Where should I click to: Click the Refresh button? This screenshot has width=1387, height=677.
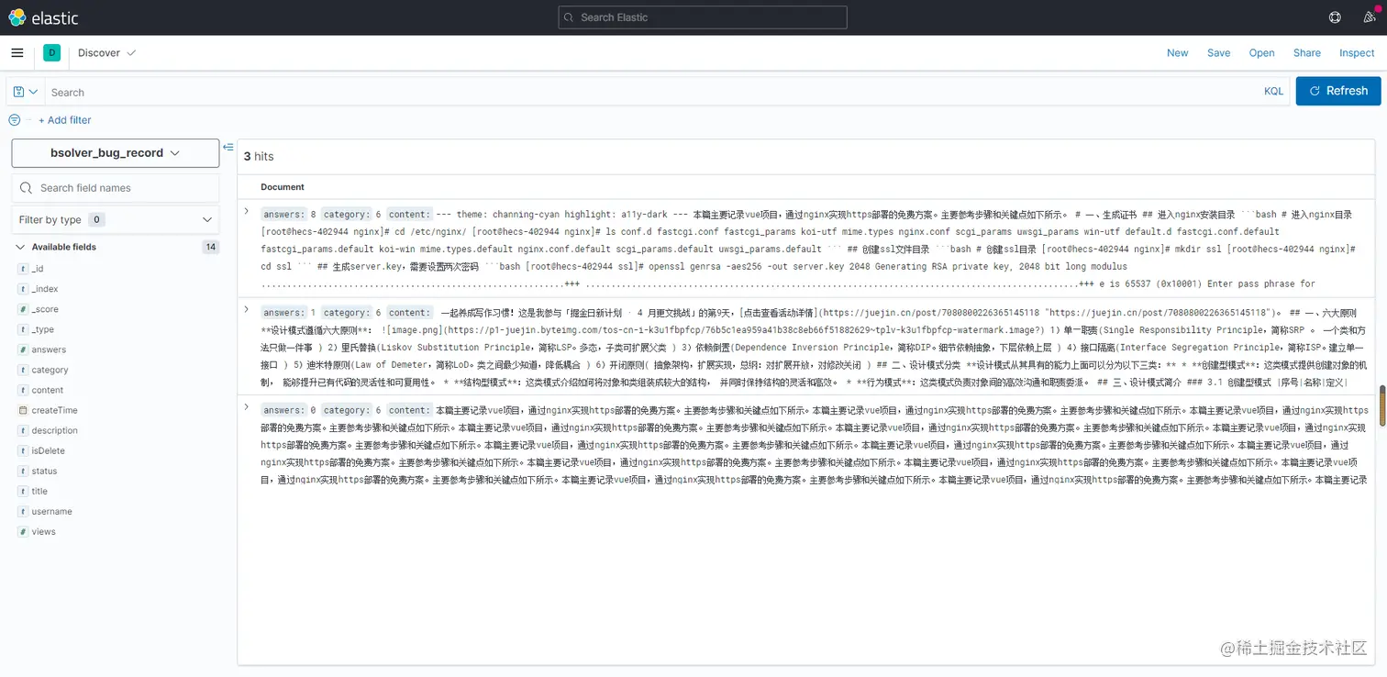point(1337,91)
